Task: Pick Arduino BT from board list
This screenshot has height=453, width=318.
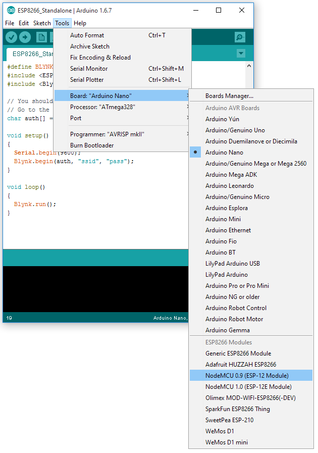Action: 251,253
